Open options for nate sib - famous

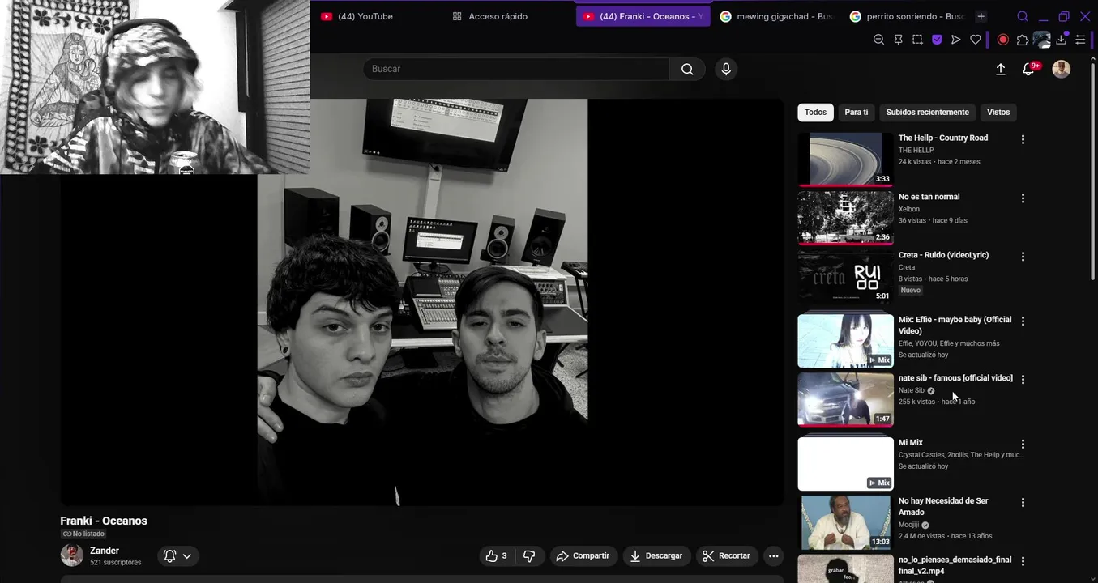tap(1023, 379)
